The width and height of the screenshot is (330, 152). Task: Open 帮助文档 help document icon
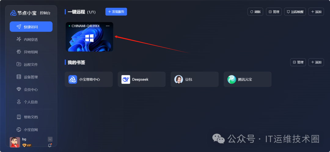pos(19,117)
